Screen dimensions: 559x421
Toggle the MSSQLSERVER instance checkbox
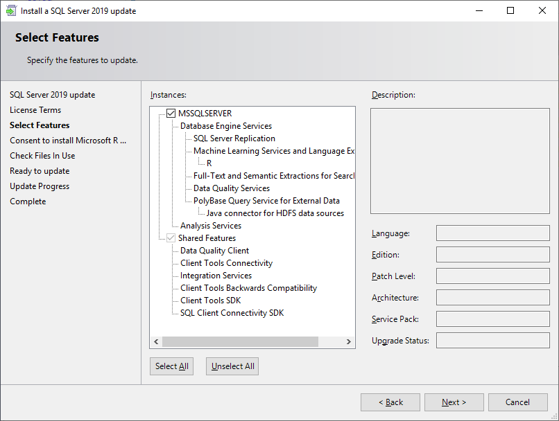(171, 113)
